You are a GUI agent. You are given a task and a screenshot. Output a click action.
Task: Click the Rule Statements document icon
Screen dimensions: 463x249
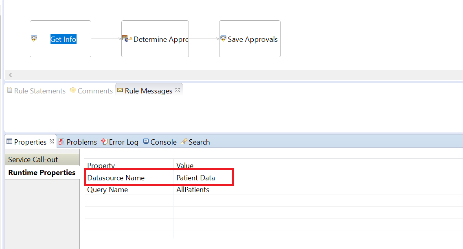pos(10,90)
